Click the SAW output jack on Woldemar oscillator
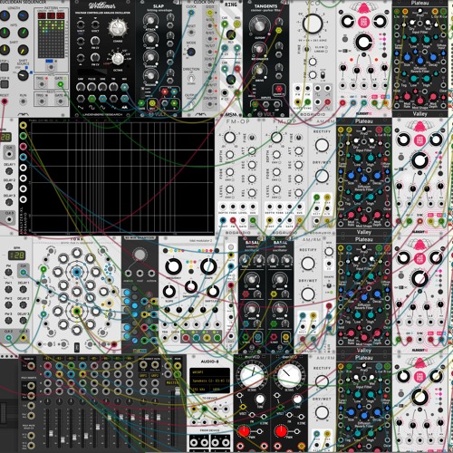Screen dimensions: 453x453 coord(81,99)
